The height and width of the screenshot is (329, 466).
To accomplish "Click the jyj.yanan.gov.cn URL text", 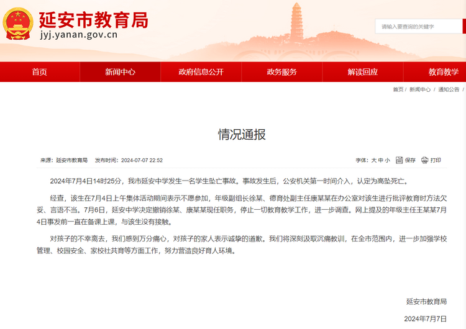I will (79, 35).
